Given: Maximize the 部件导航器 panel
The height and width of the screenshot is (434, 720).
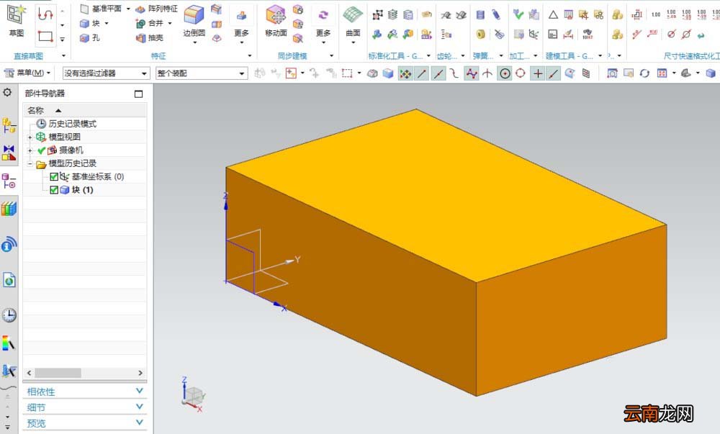Looking at the screenshot, I should (139, 94).
